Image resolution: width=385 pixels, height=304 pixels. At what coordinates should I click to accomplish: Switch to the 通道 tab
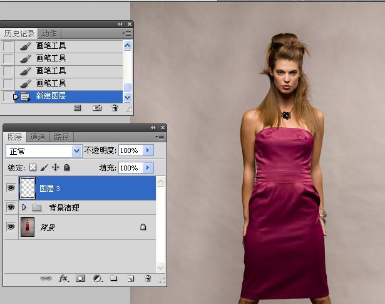pyautogui.click(x=38, y=137)
